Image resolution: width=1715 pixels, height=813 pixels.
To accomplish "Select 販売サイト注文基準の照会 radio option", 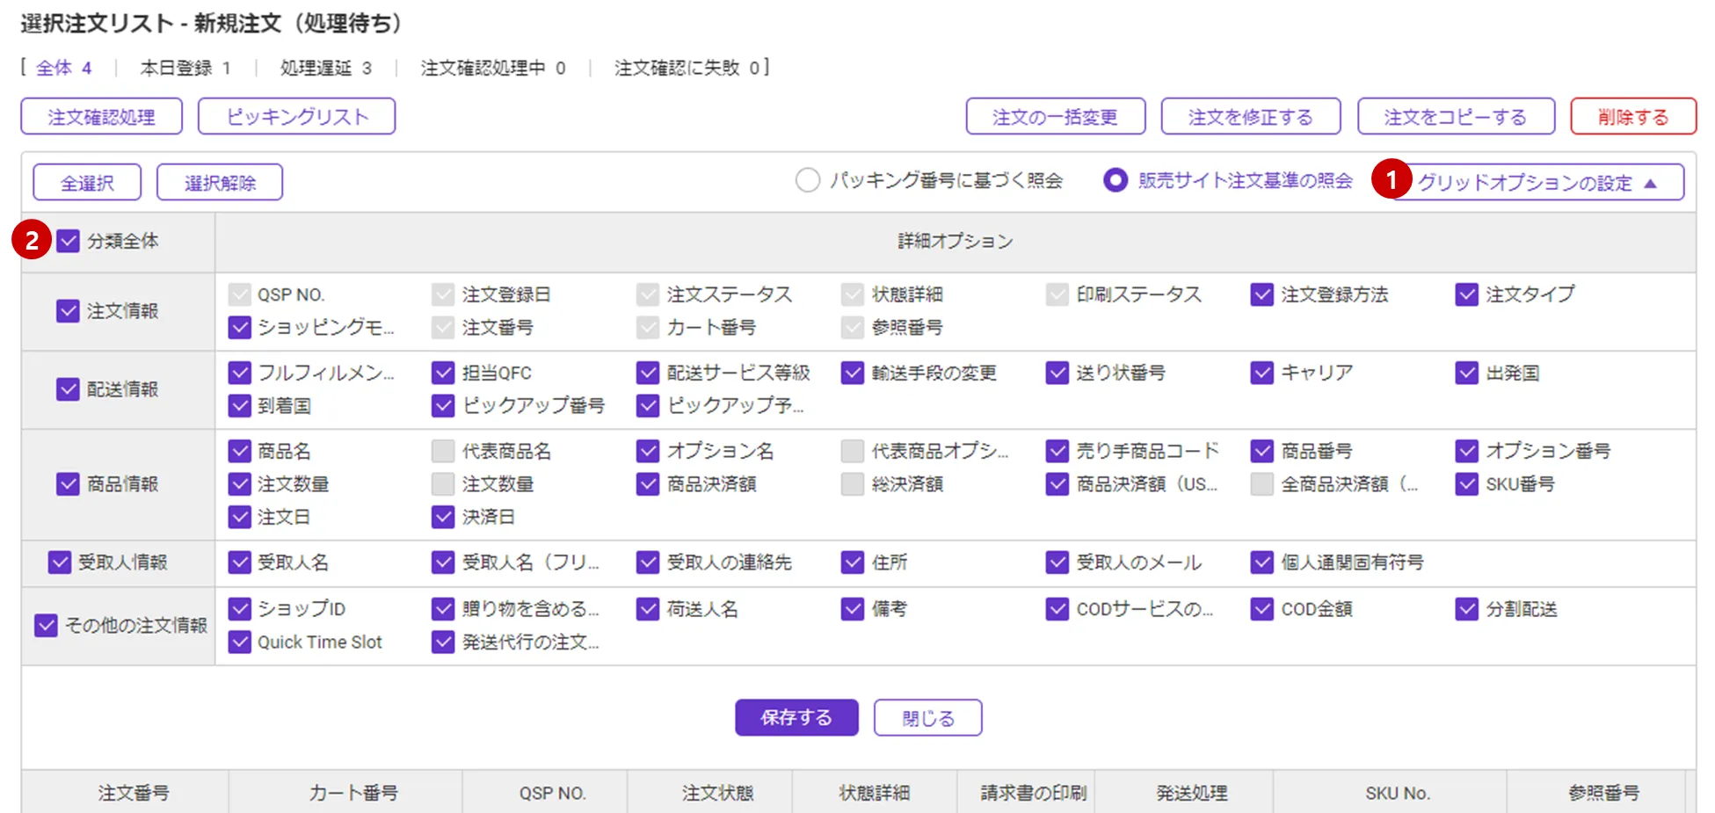I will (1115, 180).
